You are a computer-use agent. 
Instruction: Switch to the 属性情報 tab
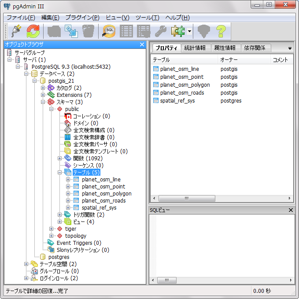point(225,48)
